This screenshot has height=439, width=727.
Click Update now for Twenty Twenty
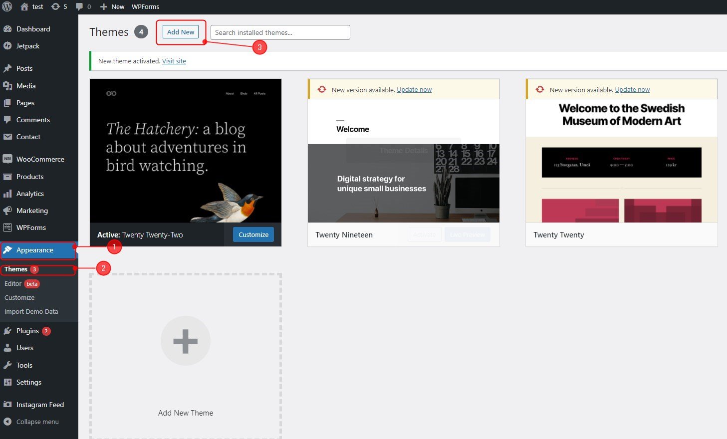[x=632, y=90]
